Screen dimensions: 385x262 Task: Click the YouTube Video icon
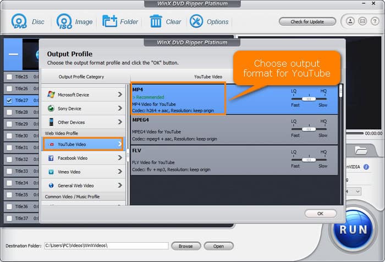(51, 144)
